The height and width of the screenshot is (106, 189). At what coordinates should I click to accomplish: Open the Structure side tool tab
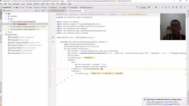point(1,26)
